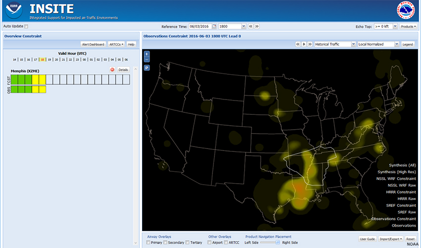
Task: Select valid hour 00
Action: pyautogui.click(x=84, y=59)
